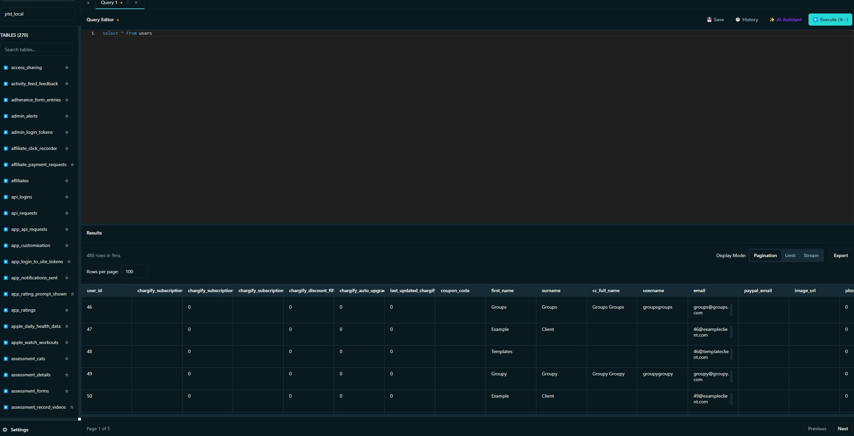854x436 pixels.
Task: Click the Export button for query results
Action: (x=841, y=255)
